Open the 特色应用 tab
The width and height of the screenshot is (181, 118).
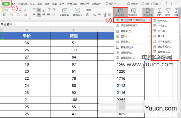[84, 4]
